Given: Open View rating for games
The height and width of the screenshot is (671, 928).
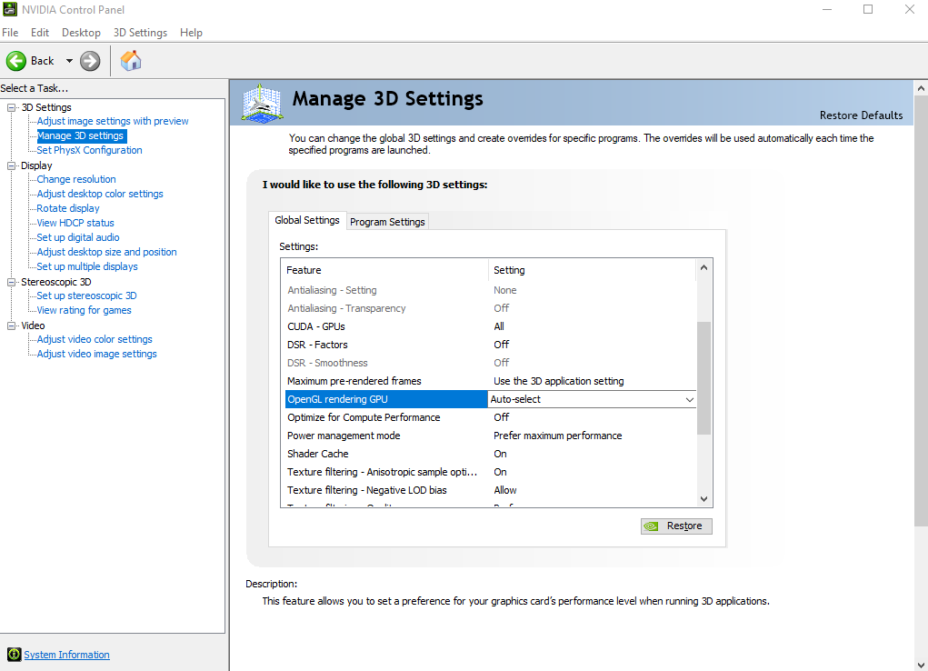Looking at the screenshot, I should (x=84, y=310).
